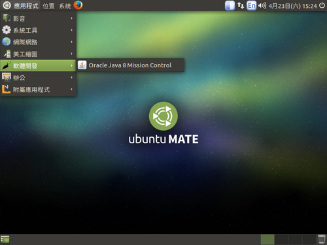Launch Oracle Java 8 Mission Control

(x=130, y=65)
